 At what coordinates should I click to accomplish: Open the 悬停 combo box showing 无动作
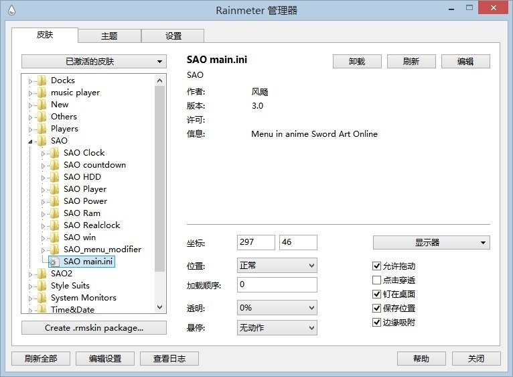coord(277,327)
